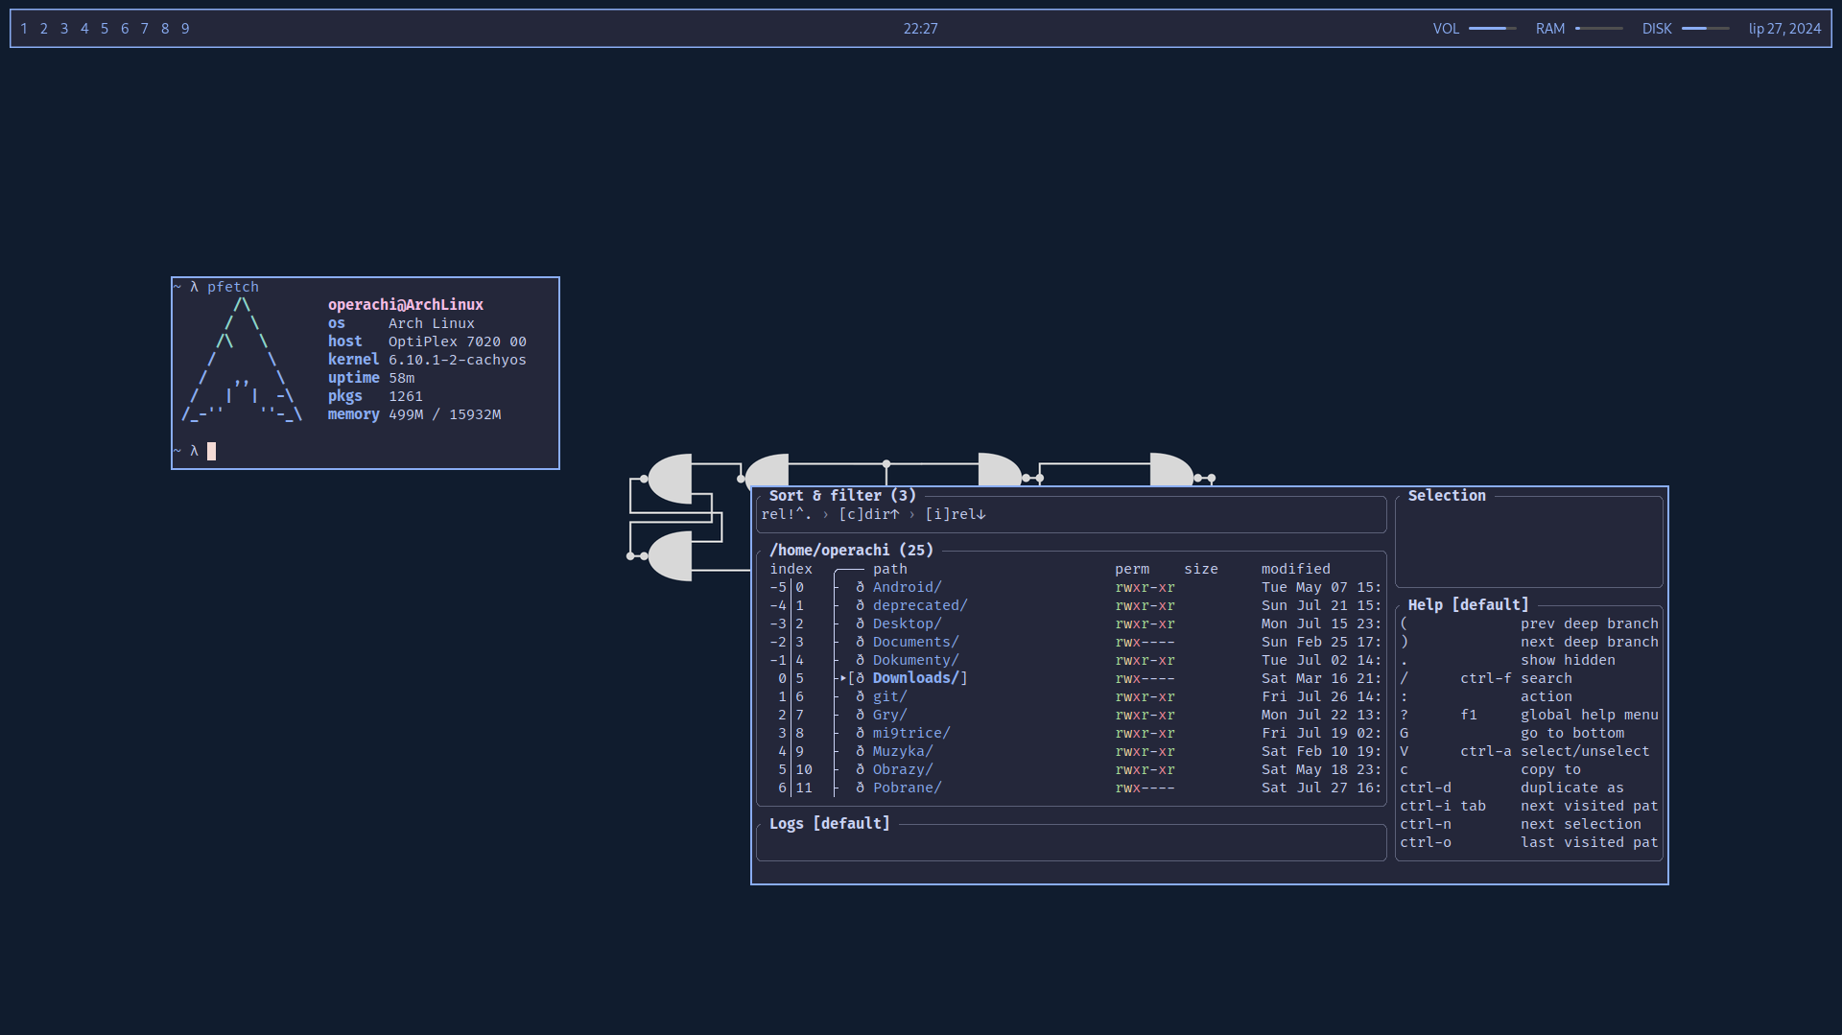This screenshot has height=1035, width=1842.
Task: Click the folder icon beside Gry/
Action: (x=860, y=715)
